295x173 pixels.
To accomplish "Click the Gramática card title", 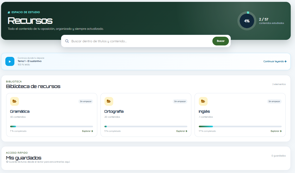I will (20, 111).
